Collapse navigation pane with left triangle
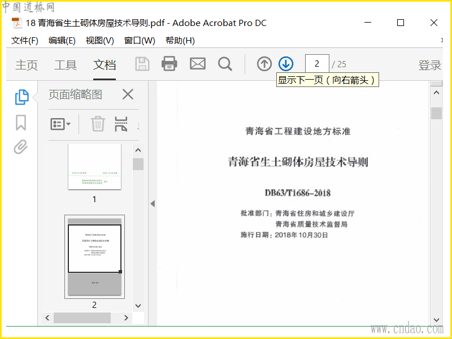 153,204
